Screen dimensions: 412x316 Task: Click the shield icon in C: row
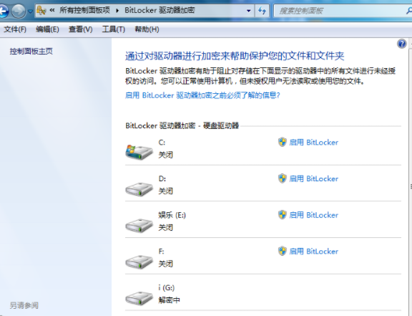point(283,142)
